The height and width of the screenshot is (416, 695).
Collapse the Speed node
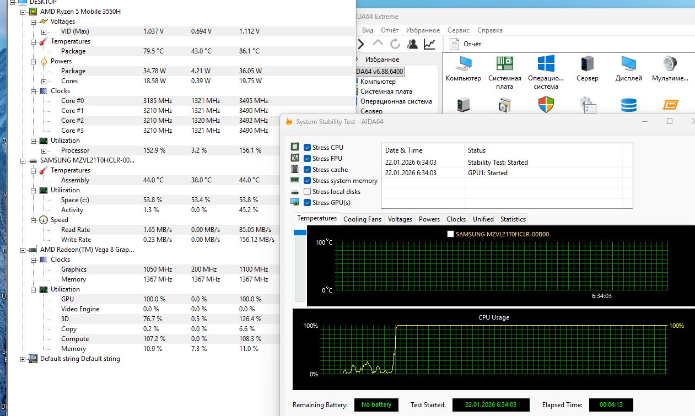click(33, 220)
